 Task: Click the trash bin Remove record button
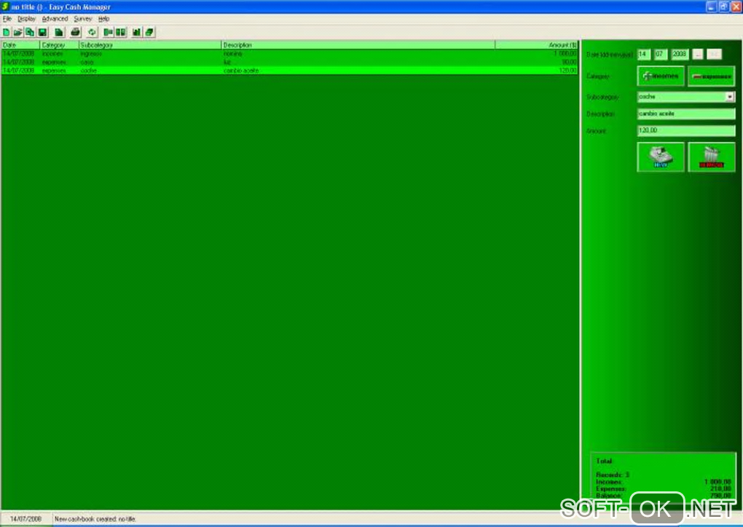[711, 156]
